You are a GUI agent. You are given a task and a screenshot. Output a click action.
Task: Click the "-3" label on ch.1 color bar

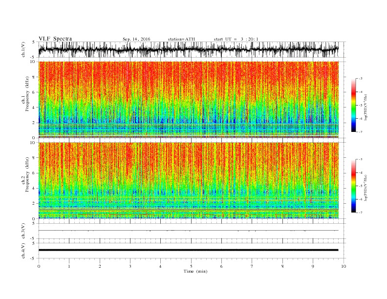coord(361,79)
